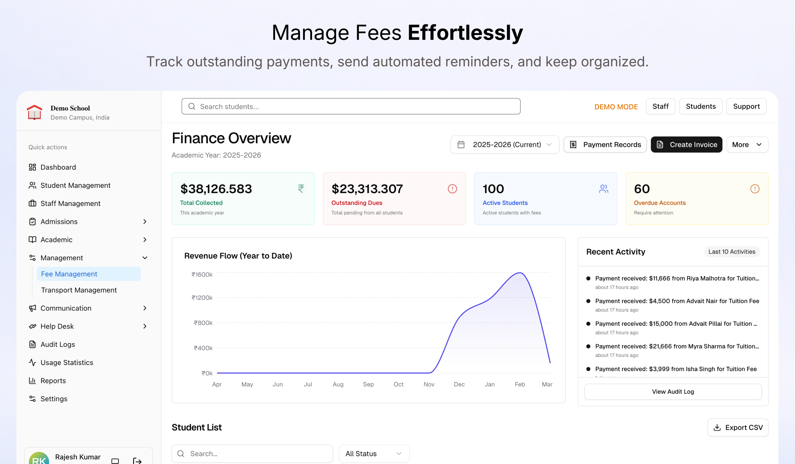
Task: Click the Demo School logo icon
Action: tap(34, 112)
